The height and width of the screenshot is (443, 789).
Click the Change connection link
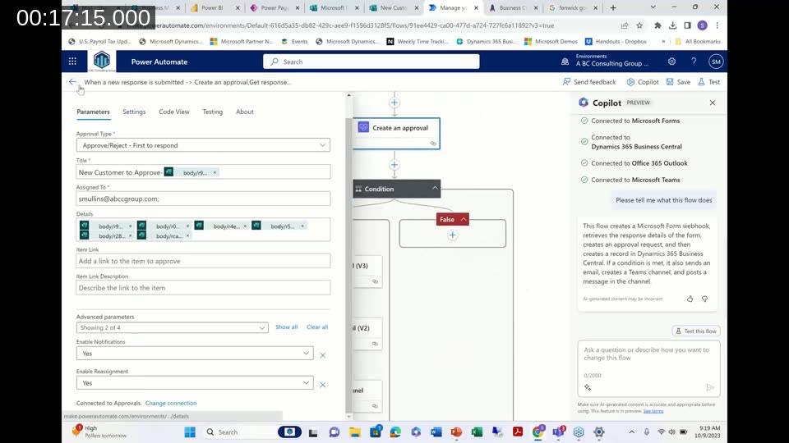coord(171,403)
